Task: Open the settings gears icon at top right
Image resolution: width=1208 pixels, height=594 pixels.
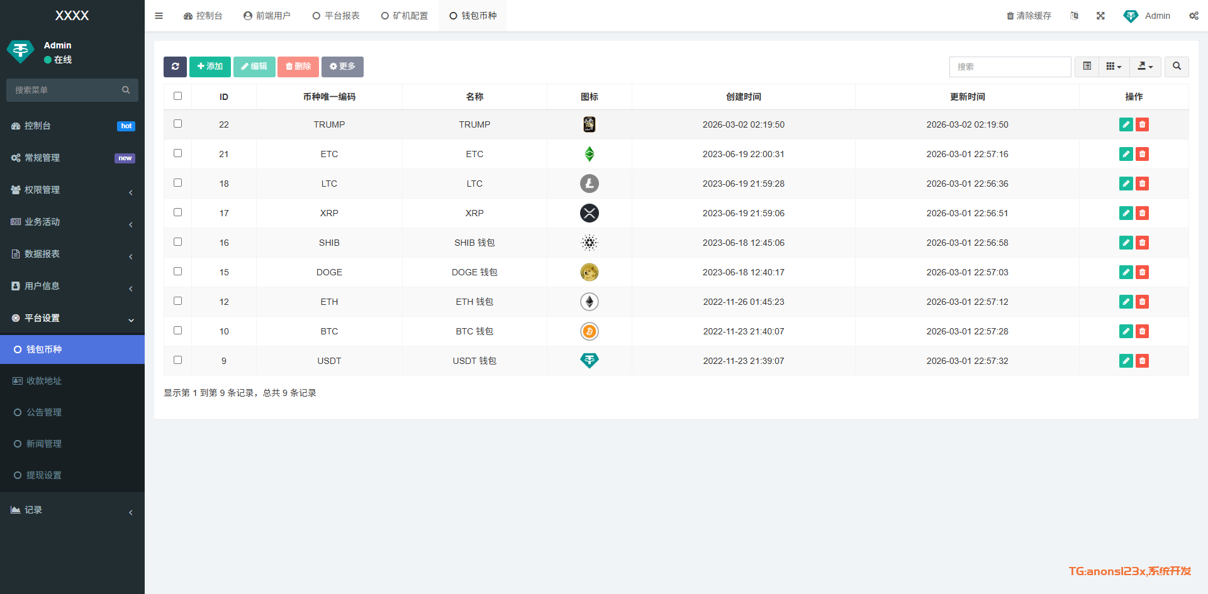Action: [x=1194, y=16]
